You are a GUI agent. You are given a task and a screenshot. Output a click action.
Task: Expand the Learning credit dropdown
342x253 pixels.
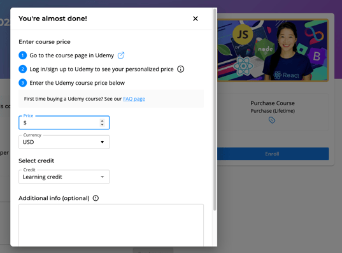[x=64, y=177]
